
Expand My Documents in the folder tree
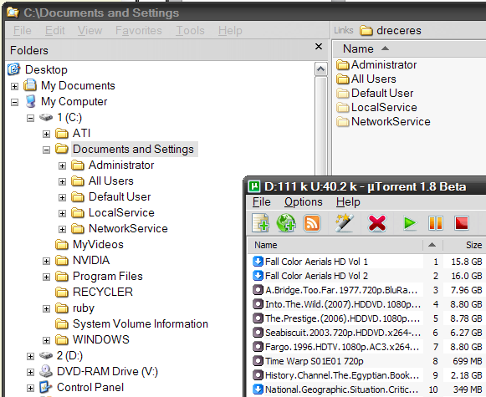point(14,86)
